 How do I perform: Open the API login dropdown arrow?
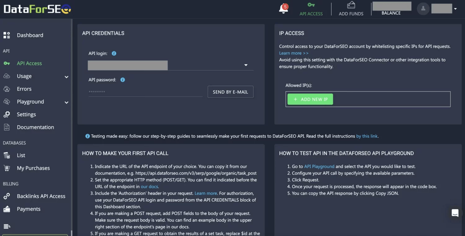(246, 65)
